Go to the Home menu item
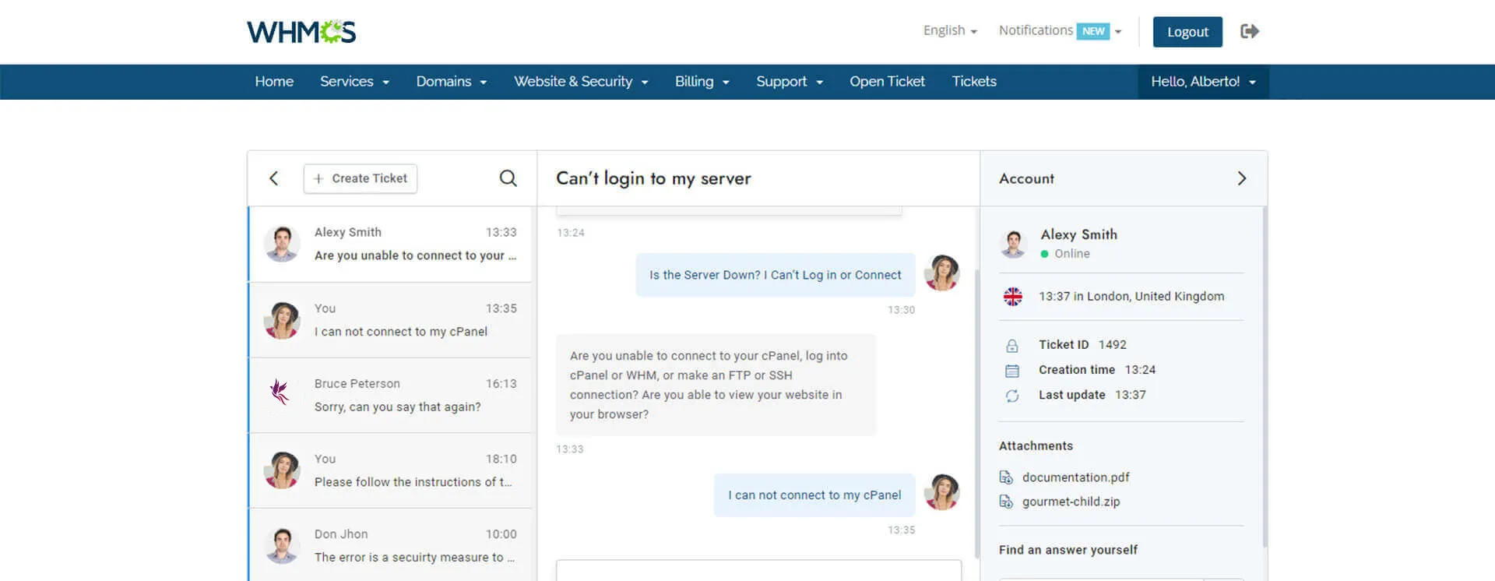The height and width of the screenshot is (581, 1495). (274, 82)
